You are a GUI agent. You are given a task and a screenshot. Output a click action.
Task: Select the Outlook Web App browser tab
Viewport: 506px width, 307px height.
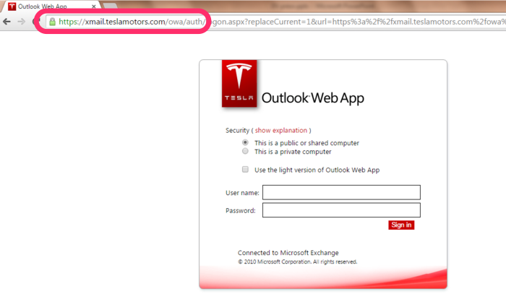(x=51, y=6)
